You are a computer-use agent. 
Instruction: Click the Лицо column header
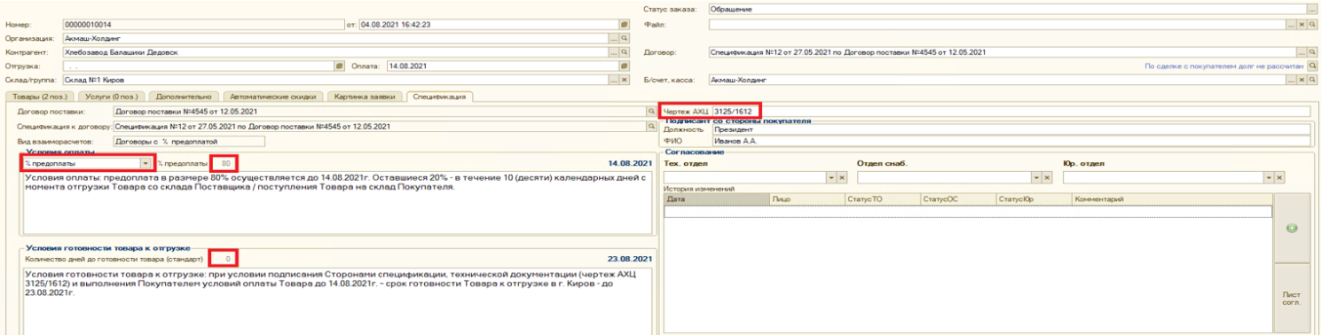click(807, 200)
